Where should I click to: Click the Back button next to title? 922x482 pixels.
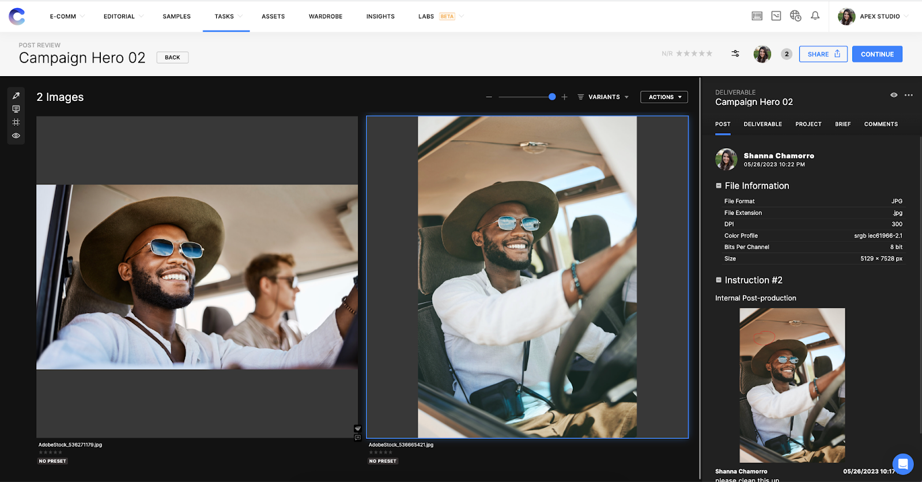point(172,58)
